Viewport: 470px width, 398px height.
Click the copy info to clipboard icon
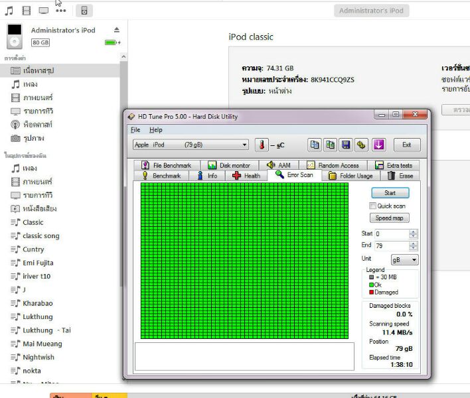[x=315, y=145]
